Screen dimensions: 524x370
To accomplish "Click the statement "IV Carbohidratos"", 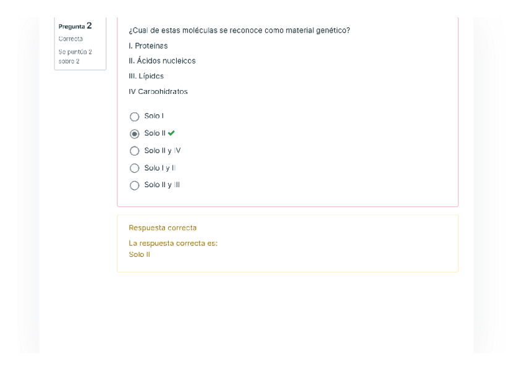I will click(158, 91).
